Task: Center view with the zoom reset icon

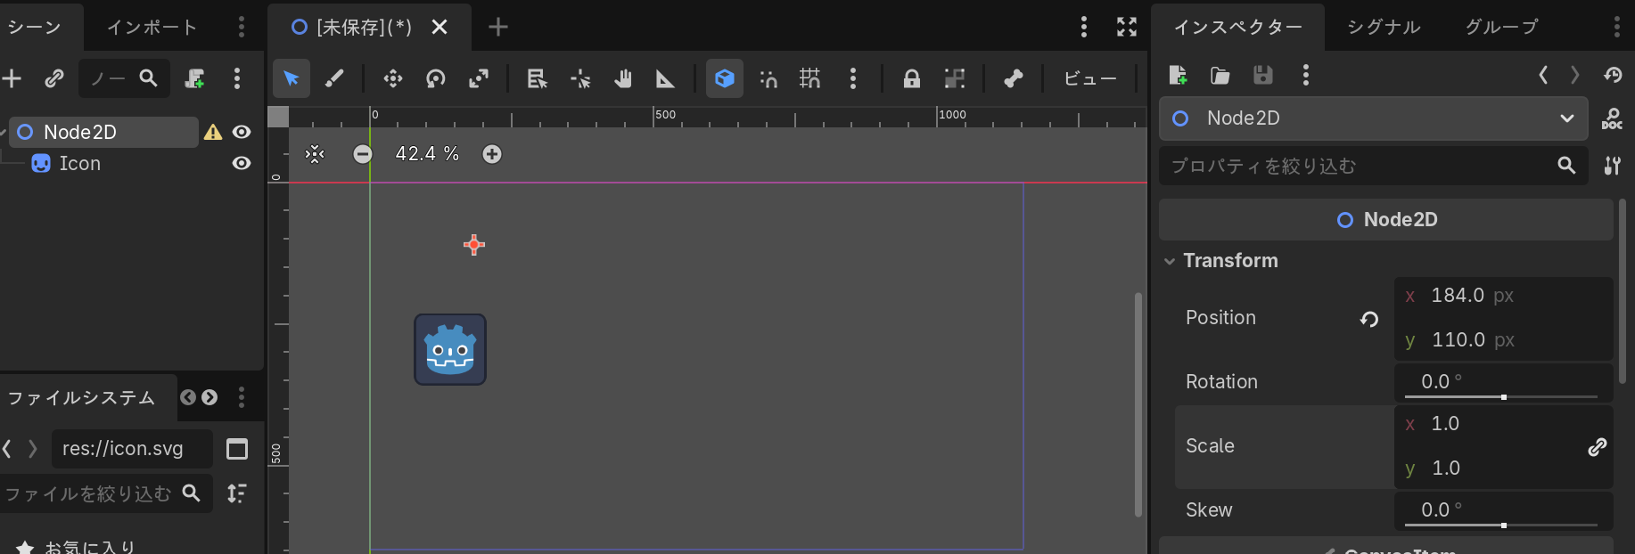Action: coord(315,154)
